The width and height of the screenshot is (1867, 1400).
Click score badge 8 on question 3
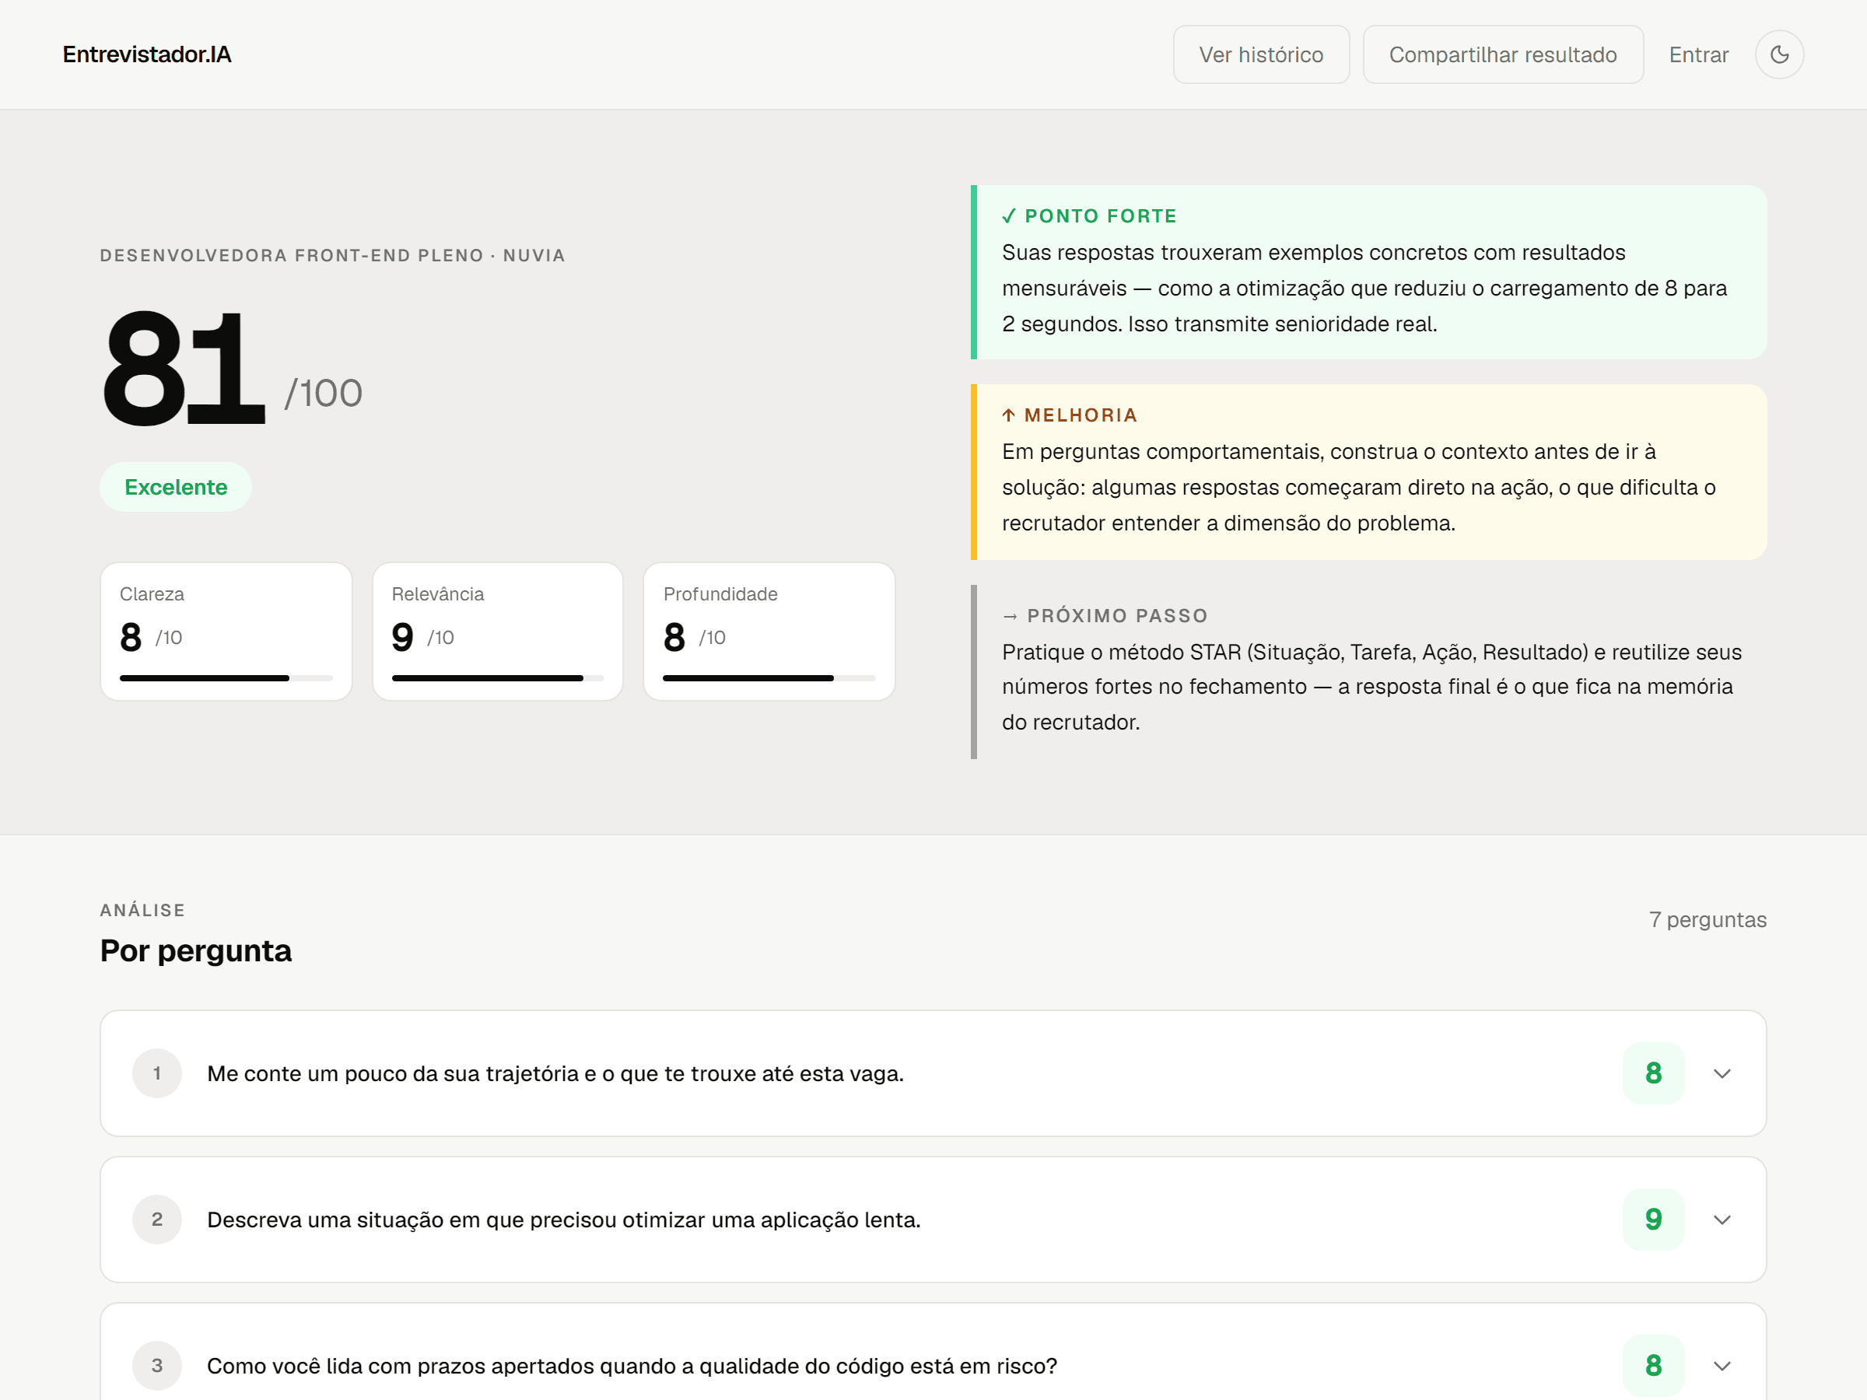pyautogui.click(x=1652, y=1366)
